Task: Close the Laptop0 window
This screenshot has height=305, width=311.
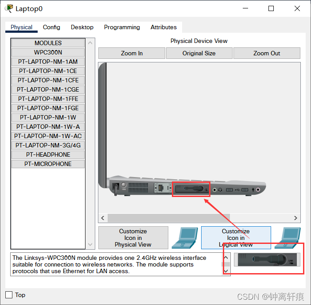Action: (x=297, y=8)
